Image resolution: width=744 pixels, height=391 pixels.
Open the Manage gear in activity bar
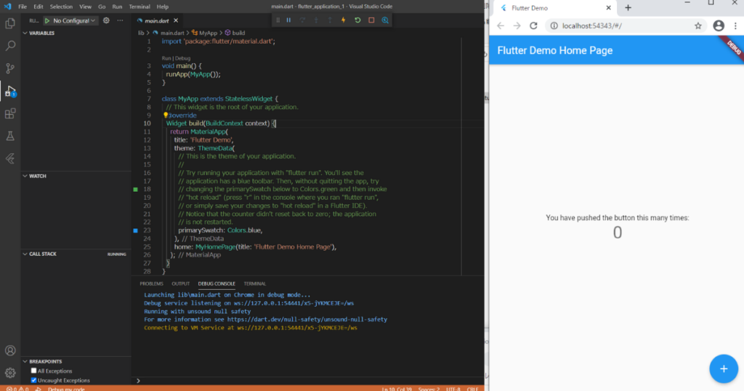(x=10, y=373)
